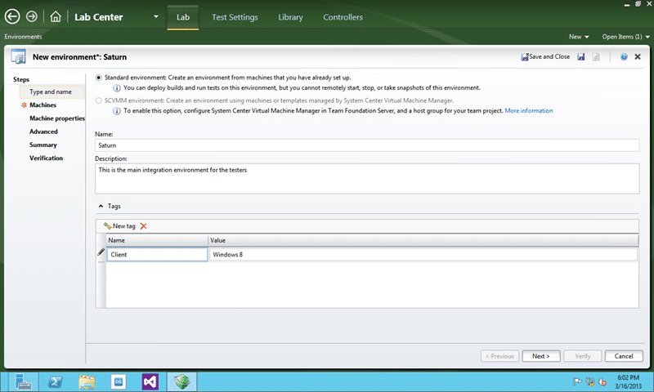The image size is (654, 392).
Task: Open Visual Studio from the taskbar
Action: 150,381
